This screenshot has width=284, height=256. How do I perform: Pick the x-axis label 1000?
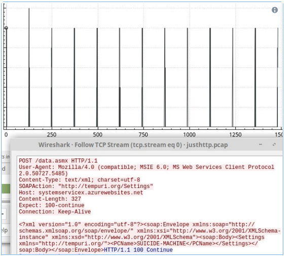pos(189,135)
